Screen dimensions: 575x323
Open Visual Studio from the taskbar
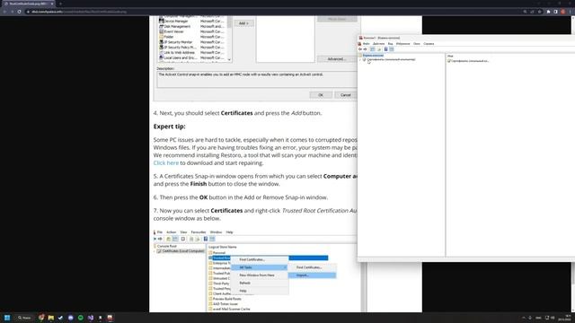(x=90, y=318)
